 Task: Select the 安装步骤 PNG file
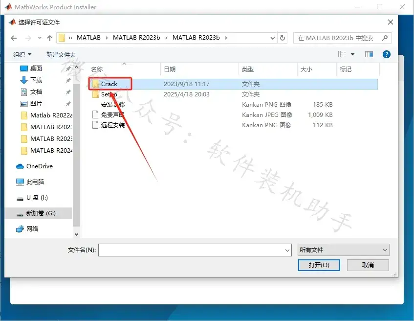click(113, 105)
